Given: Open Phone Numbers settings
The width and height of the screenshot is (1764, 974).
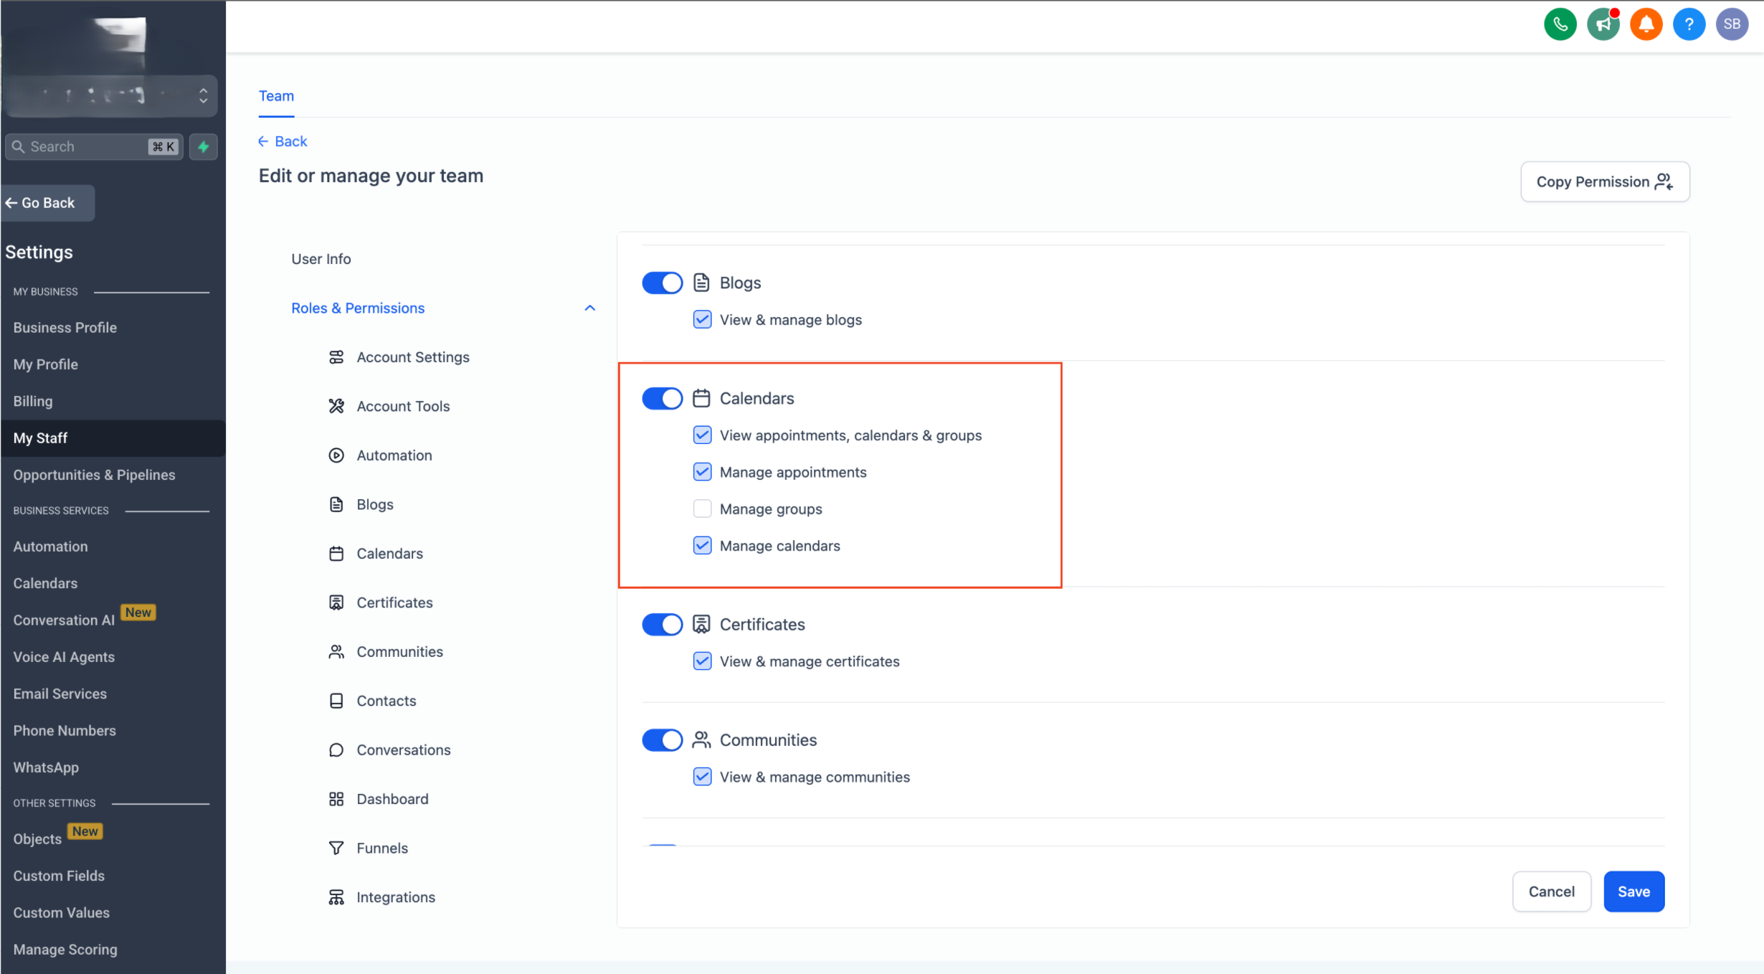Looking at the screenshot, I should [x=65, y=731].
